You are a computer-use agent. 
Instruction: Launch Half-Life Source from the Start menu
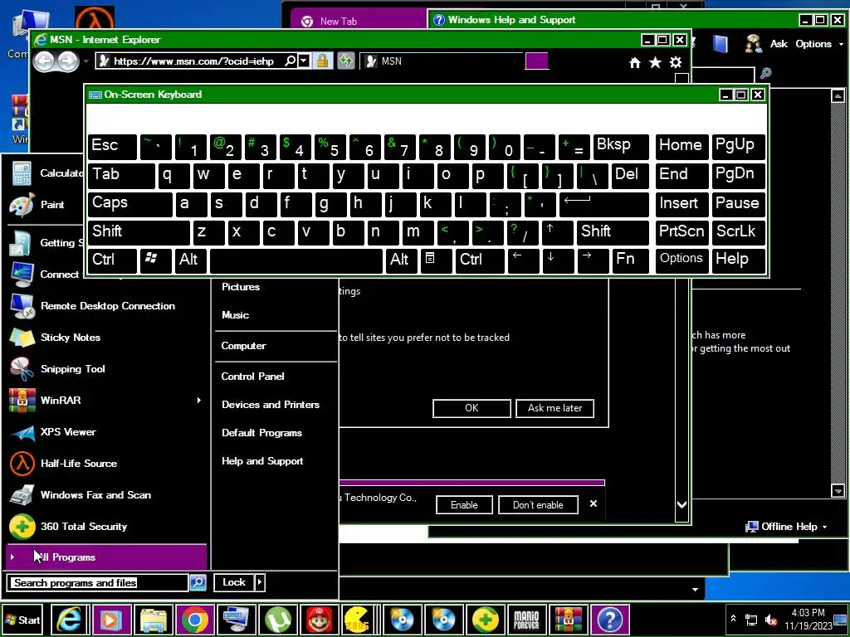pos(79,463)
